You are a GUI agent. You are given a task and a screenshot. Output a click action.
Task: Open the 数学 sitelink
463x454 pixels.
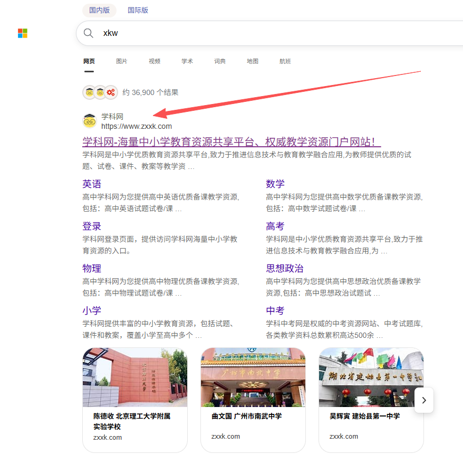(x=275, y=184)
